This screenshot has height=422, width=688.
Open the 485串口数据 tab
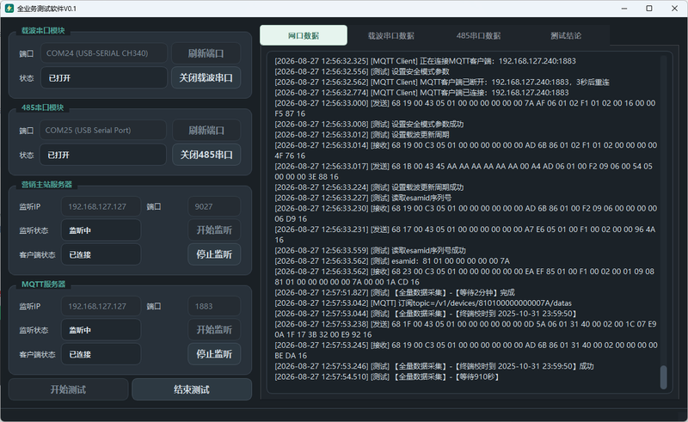478,35
